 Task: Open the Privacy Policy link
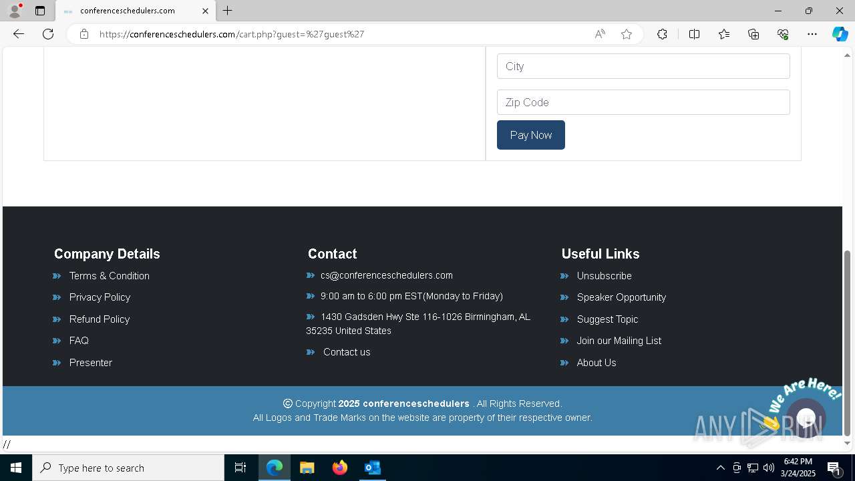pyautogui.click(x=100, y=297)
